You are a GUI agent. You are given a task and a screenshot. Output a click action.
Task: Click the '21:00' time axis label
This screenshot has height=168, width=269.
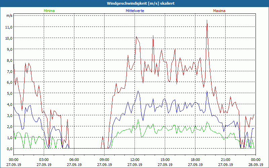pos(225,160)
